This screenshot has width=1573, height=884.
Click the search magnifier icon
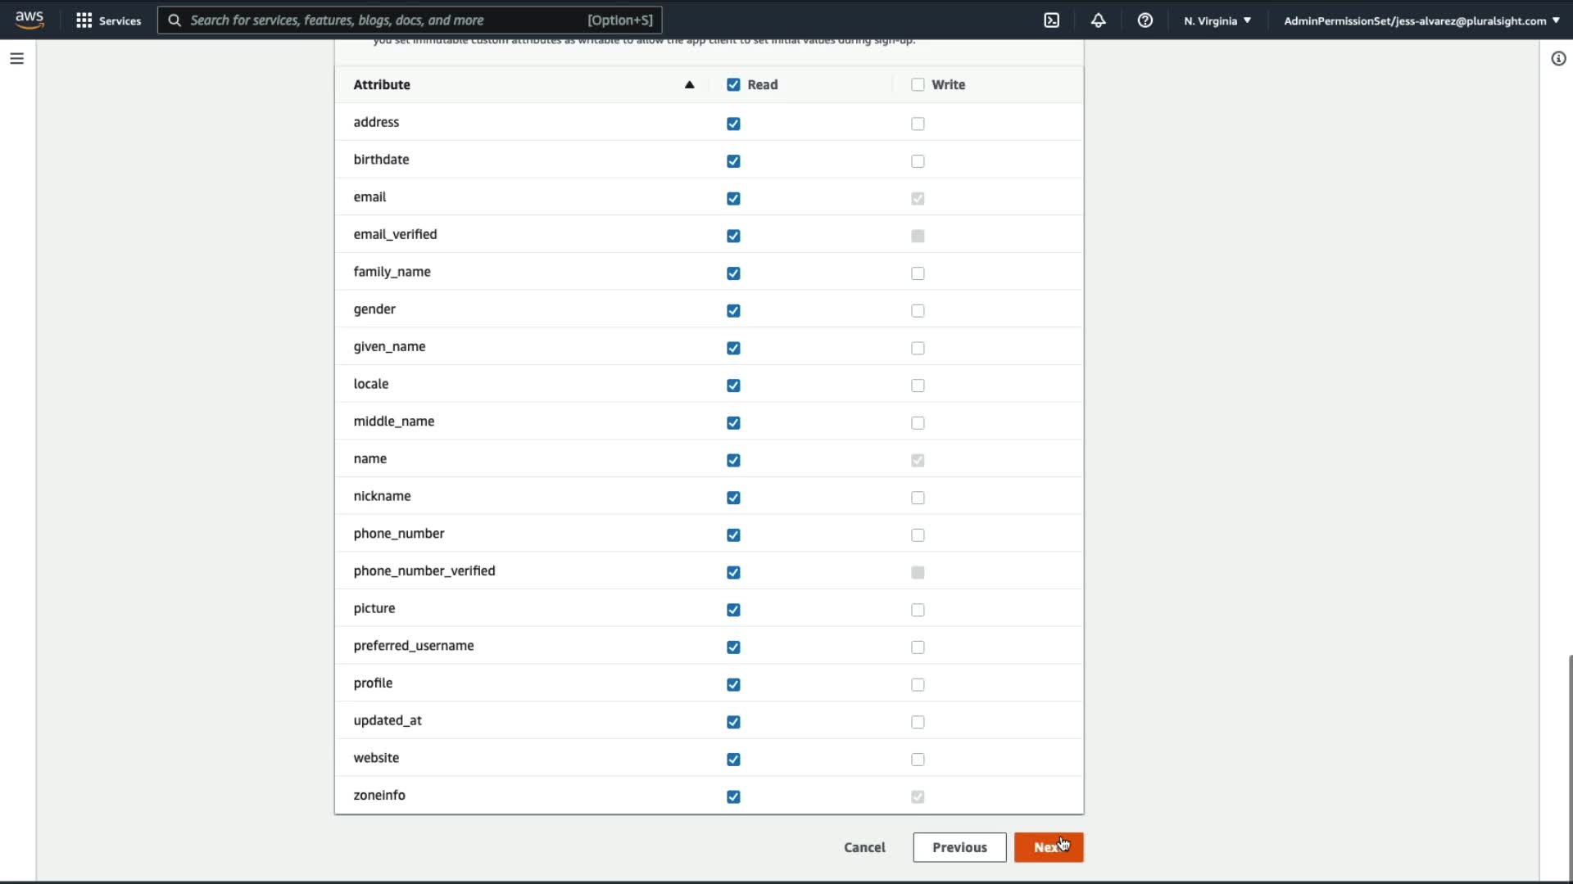[x=175, y=20]
